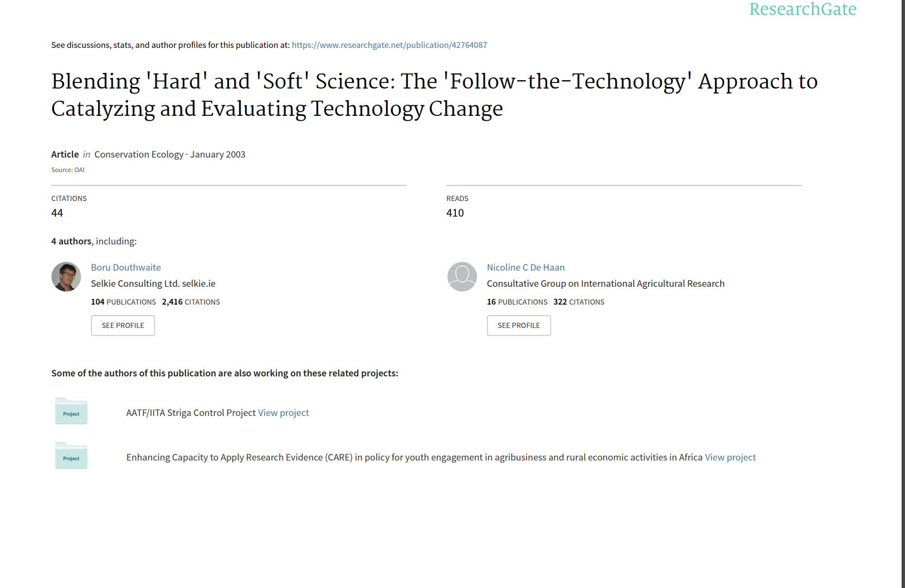Screen dimensions: 905x588
Task: Open Nicoline C De Haan name link
Action: click(526, 267)
